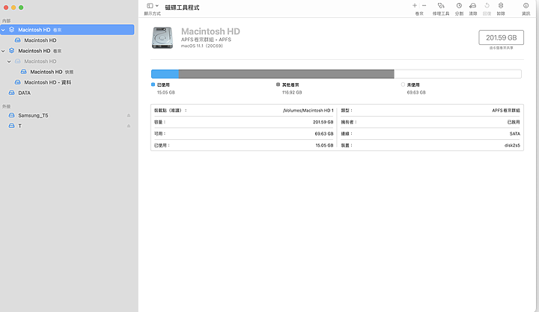This screenshot has width=539, height=312.
Task: Eject the external disk named T
Action: [x=129, y=126]
